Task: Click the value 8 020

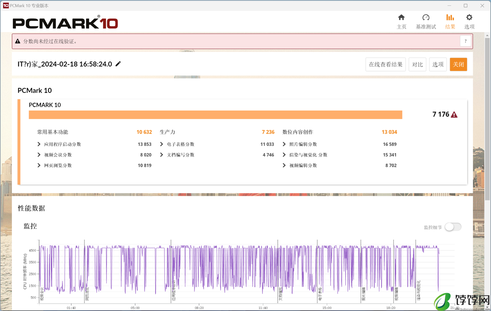Action: tap(145, 155)
